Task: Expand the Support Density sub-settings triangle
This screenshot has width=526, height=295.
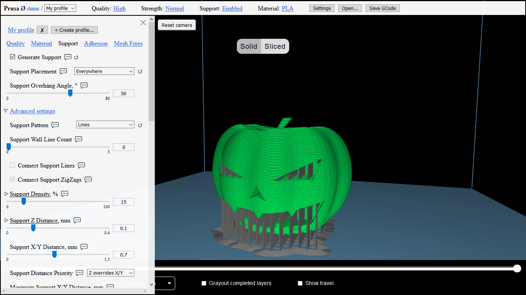Action: tap(6, 194)
